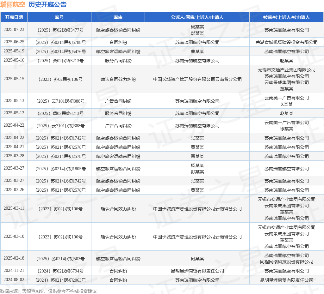Select date cell 2025-06-25
Viewport: 324px width, 294px height.
[x=14, y=42]
